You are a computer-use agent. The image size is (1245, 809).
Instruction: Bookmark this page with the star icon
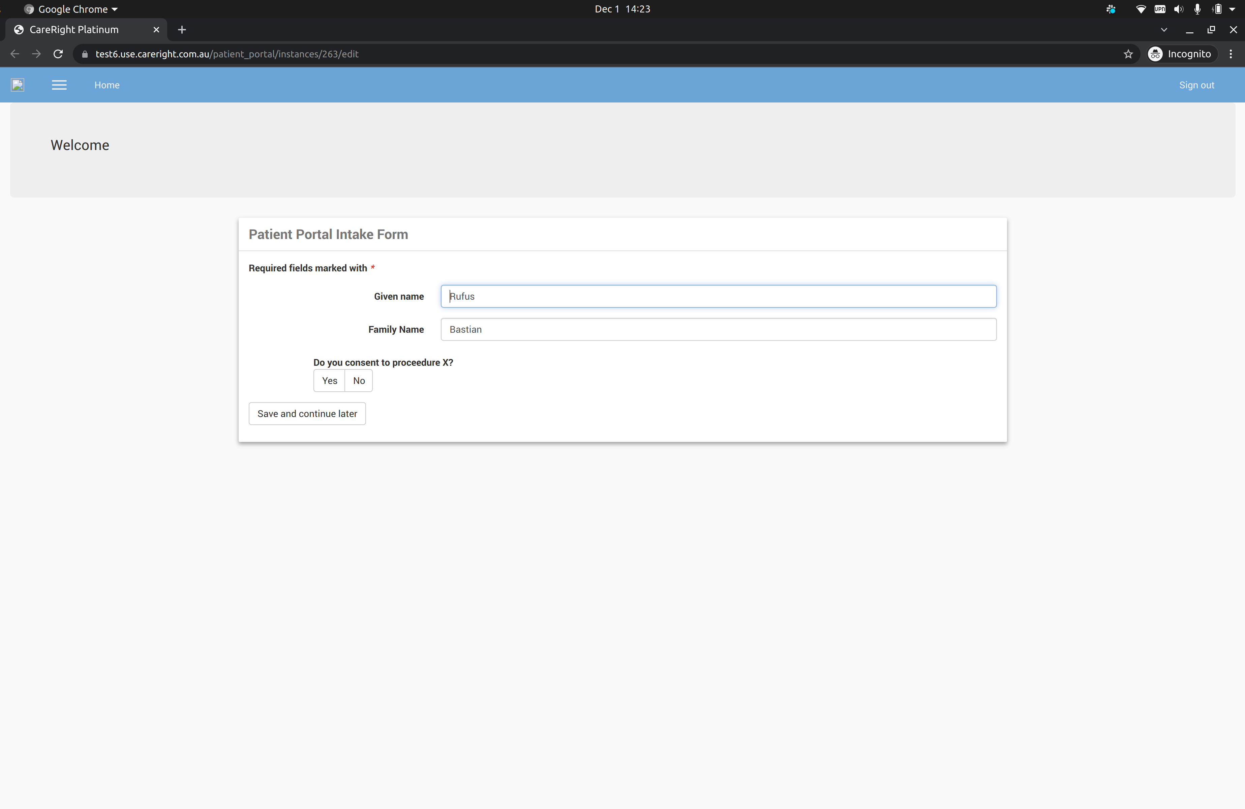click(x=1128, y=54)
